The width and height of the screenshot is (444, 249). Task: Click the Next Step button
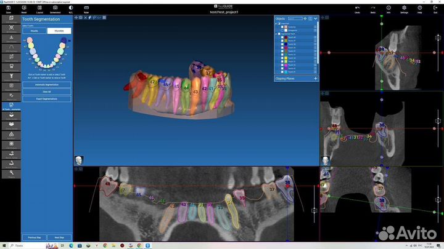[59, 237]
